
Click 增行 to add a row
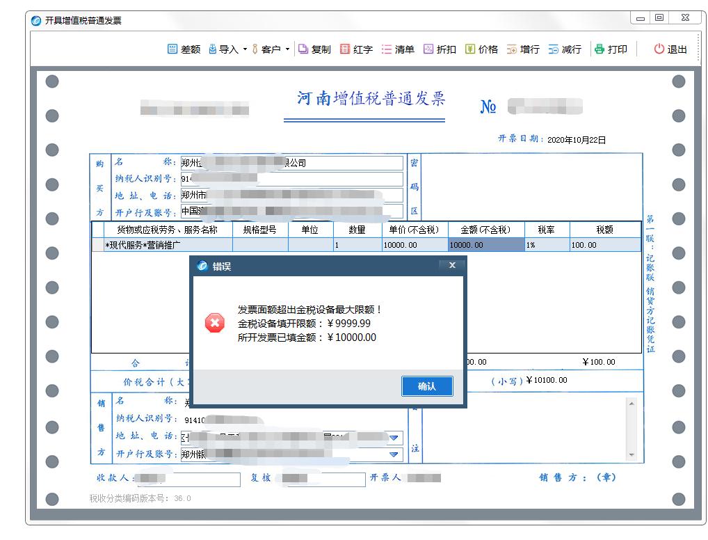click(x=523, y=49)
